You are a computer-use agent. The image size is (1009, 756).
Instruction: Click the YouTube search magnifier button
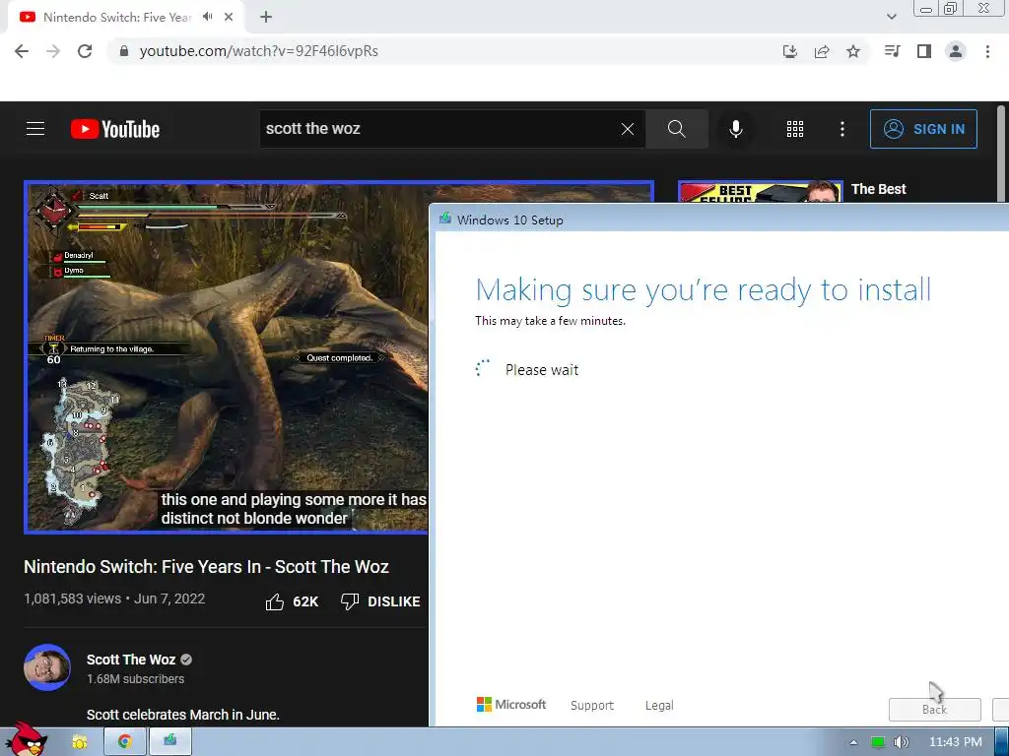[676, 129]
